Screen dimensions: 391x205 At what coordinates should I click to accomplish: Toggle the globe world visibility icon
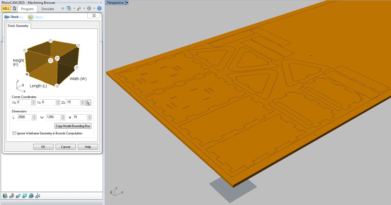pyautogui.click(x=31, y=195)
